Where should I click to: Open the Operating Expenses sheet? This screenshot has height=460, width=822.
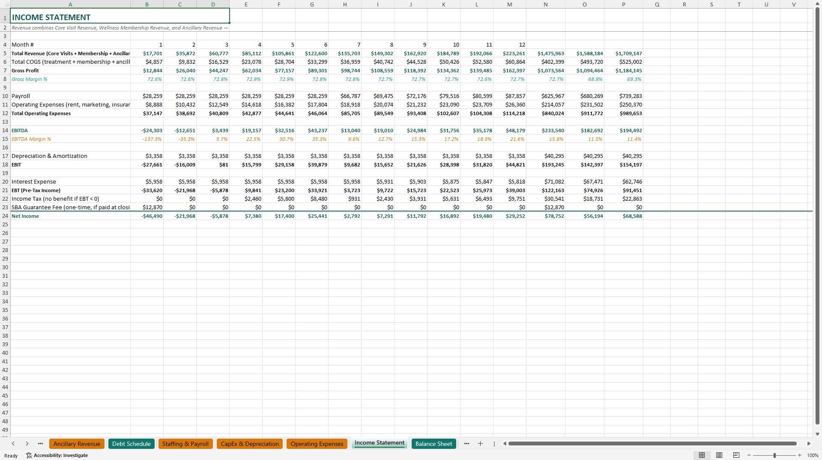pos(317,444)
